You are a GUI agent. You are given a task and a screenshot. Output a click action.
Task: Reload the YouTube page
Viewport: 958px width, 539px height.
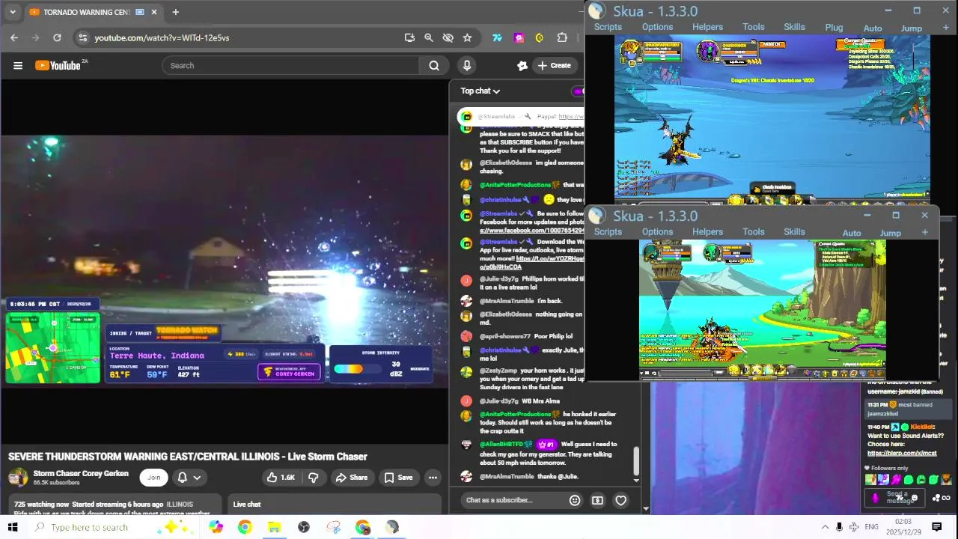click(x=57, y=37)
